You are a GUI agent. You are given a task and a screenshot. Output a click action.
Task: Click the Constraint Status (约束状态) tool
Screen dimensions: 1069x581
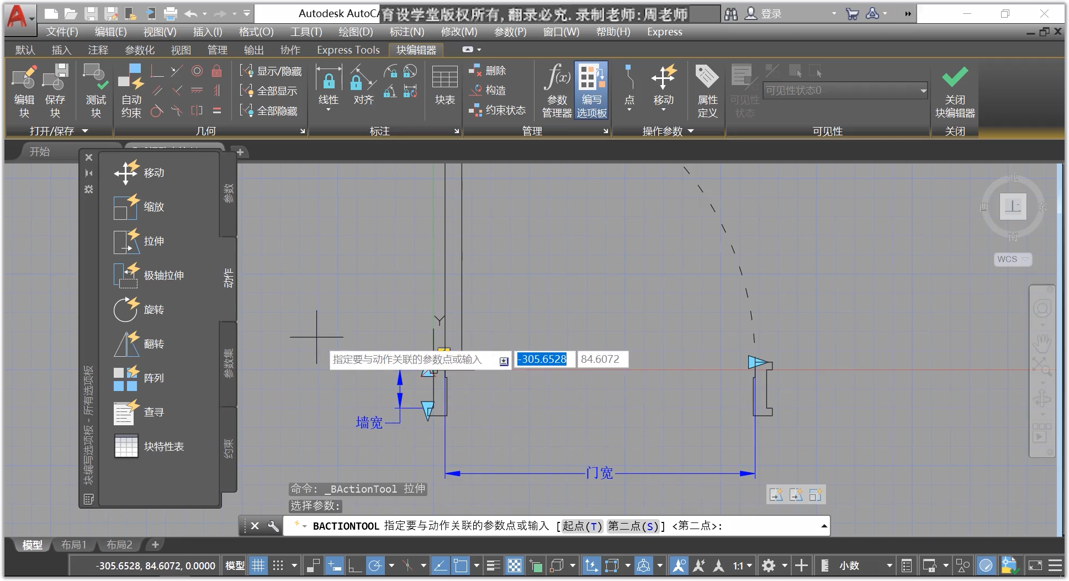(x=498, y=110)
